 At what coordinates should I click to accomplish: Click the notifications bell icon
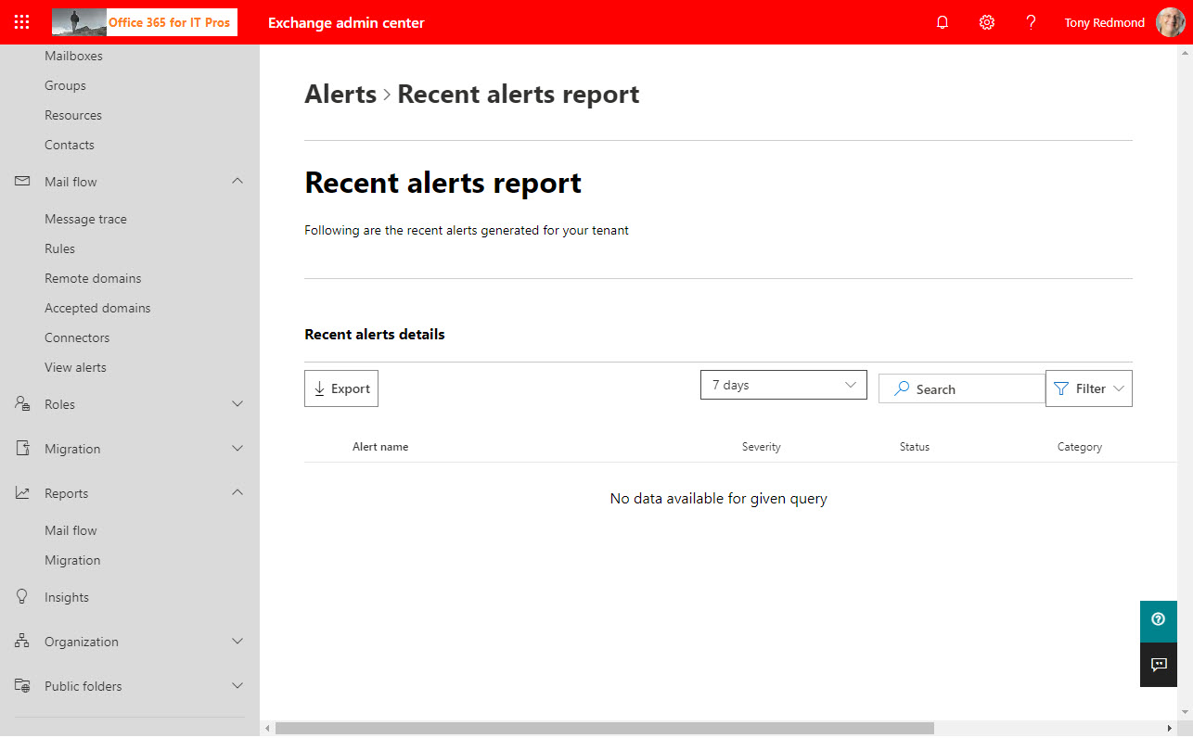point(943,22)
